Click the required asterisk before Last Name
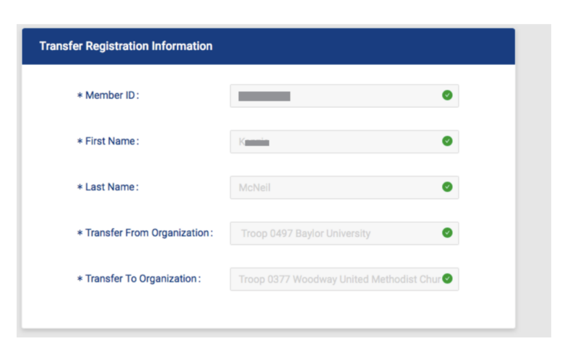 tap(80, 188)
